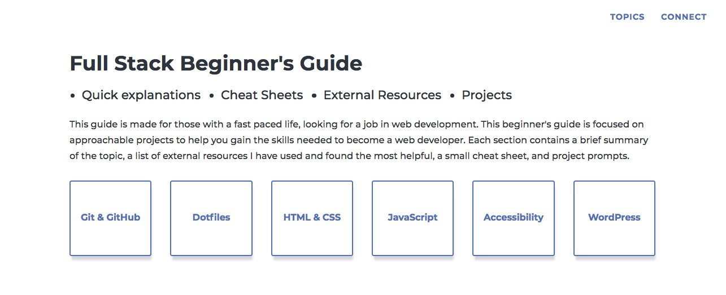Click the bullet dot before Cheat Sheets
Image resolution: width=726 pixels, height=295 pixels.
[211, 96]
